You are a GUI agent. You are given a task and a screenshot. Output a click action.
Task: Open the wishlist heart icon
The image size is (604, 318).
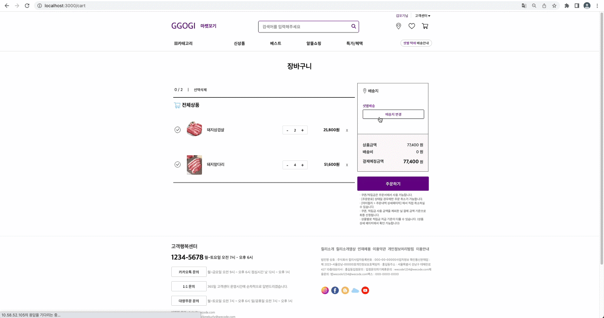tap(411, 26)
